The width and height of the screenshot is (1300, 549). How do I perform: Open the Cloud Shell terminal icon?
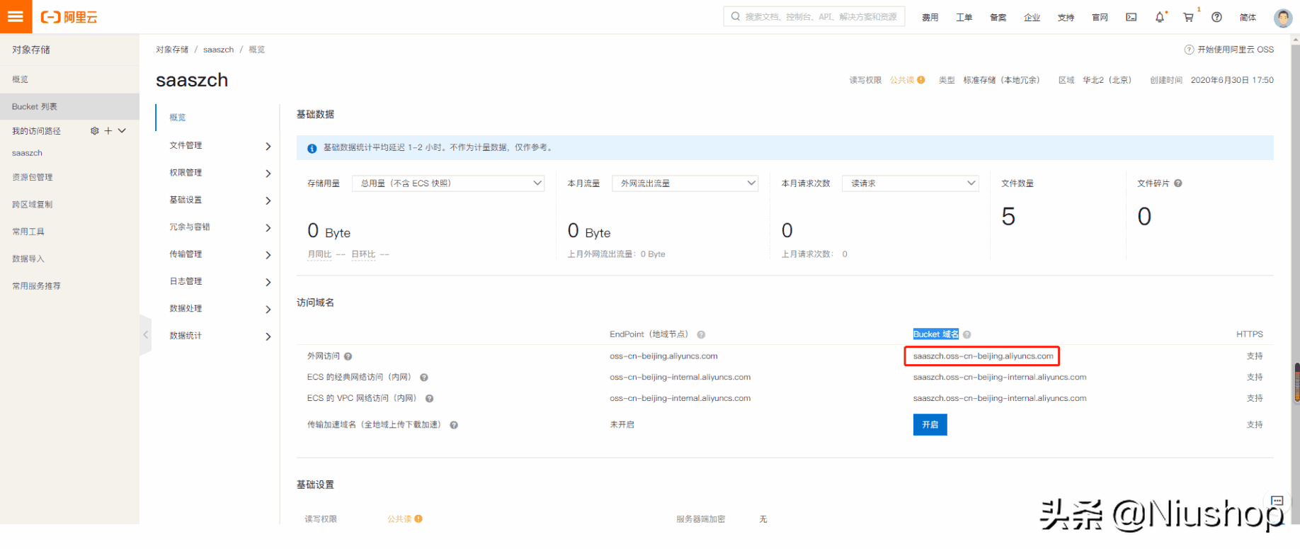pos(1131,17)
